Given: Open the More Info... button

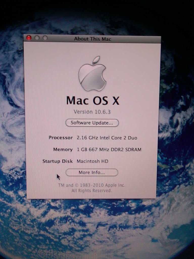Looking at the screenshot, I should (x=92, y=172).
